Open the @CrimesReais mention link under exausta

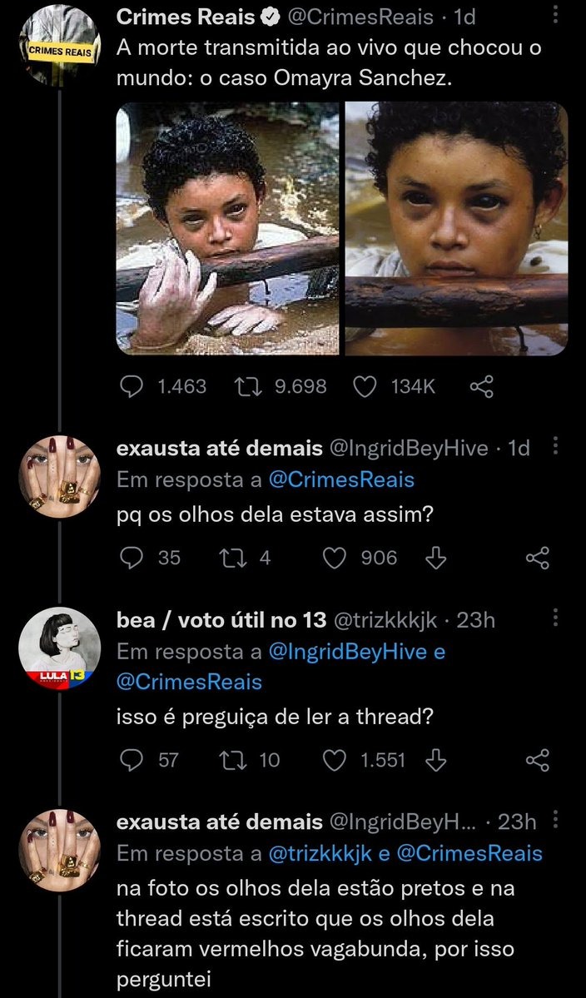(342, 480)
